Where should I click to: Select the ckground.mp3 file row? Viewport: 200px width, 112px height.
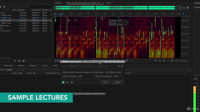click(x=26, y=21)
